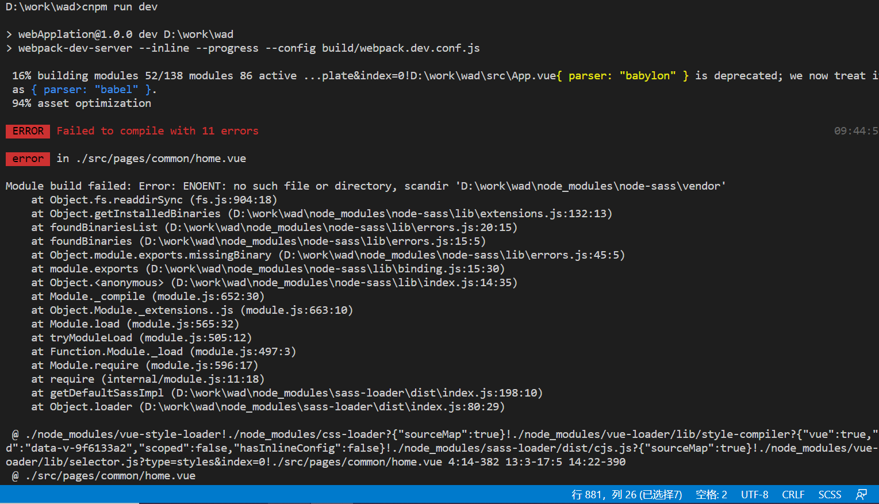Screen dimensions: 879x504
Task: Click 'at Module.load (module.js:565:32)' line
Action: tap(135, 324)
